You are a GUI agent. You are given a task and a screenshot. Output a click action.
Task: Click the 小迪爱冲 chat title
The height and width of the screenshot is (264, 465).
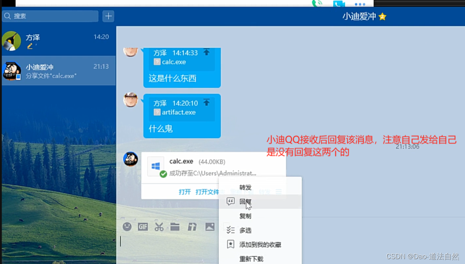click(x=359, y=17)
